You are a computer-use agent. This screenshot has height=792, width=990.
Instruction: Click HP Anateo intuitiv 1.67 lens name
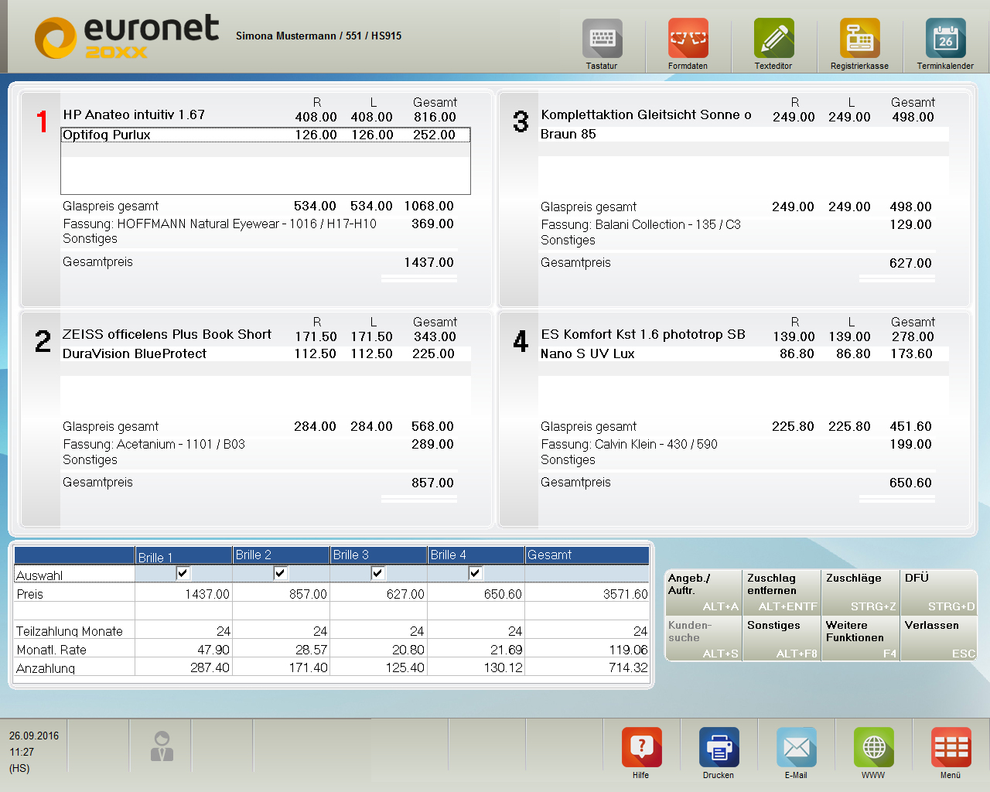(x=134, y=114)
